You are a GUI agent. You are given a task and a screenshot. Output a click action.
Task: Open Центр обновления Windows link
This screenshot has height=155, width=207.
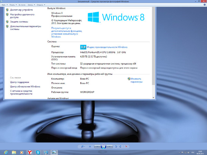click(x=25, y=86)
